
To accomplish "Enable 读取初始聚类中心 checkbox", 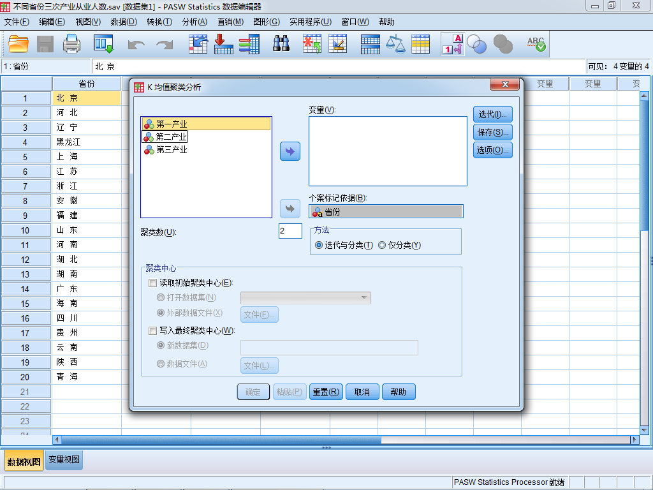I will click(x=152, y=283).
